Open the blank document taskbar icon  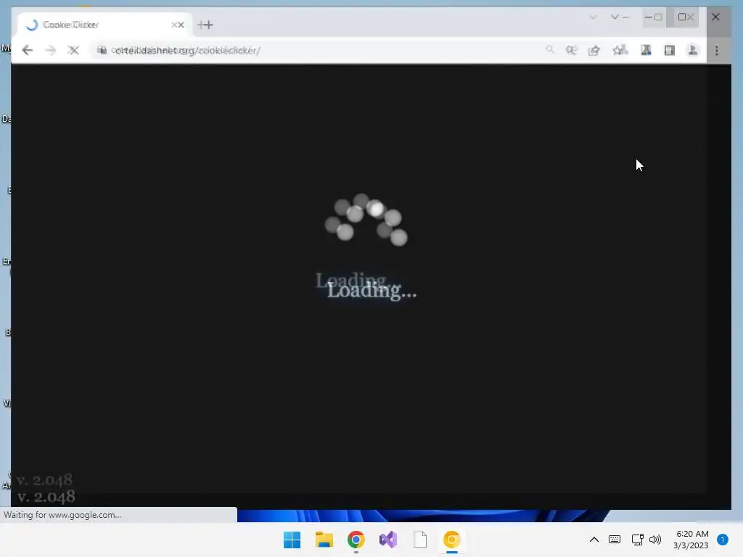[420, 540]
